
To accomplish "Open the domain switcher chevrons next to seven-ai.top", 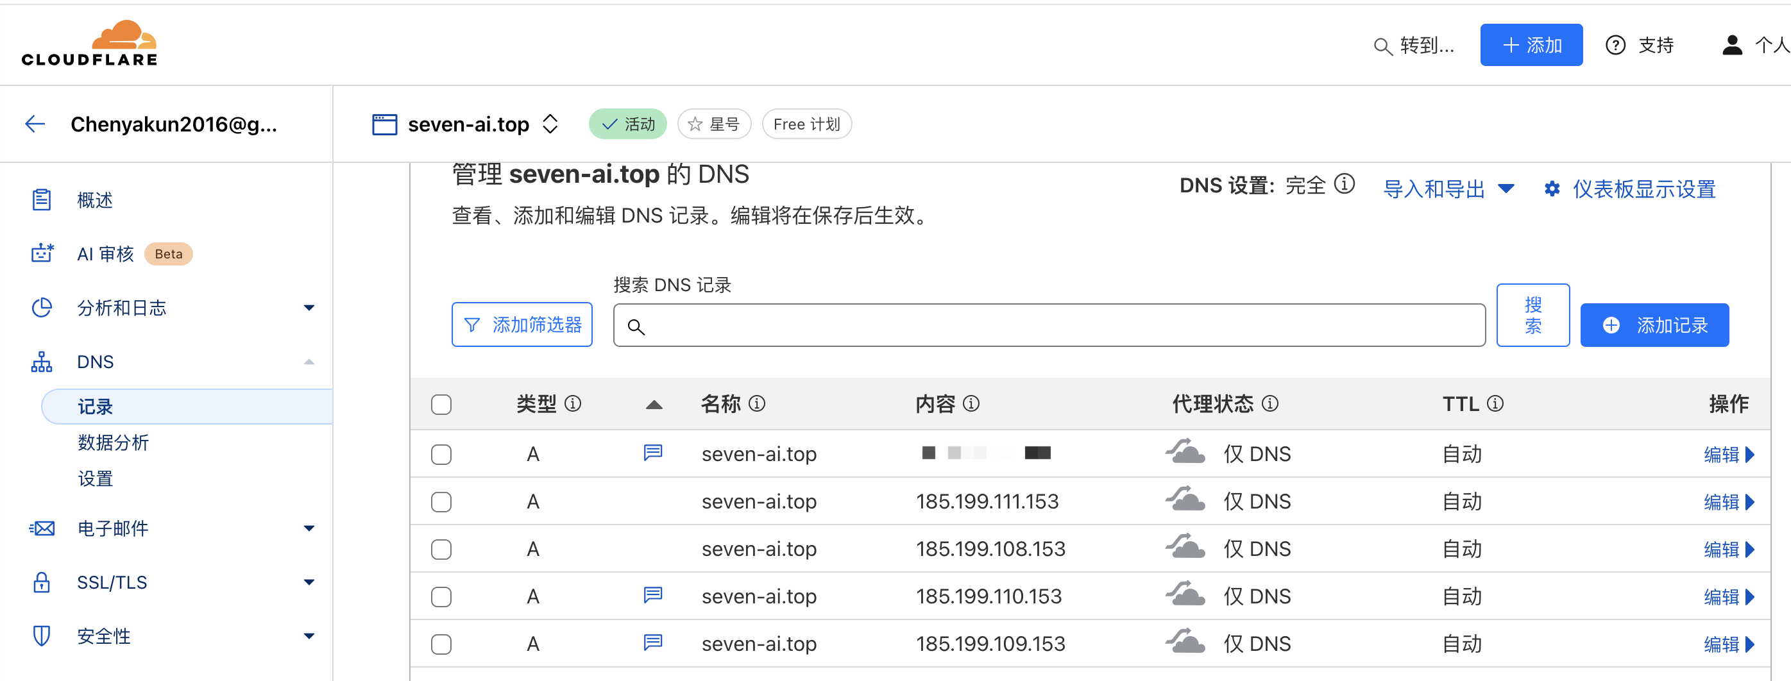I will pyautogui.click(x=550, y=124).
